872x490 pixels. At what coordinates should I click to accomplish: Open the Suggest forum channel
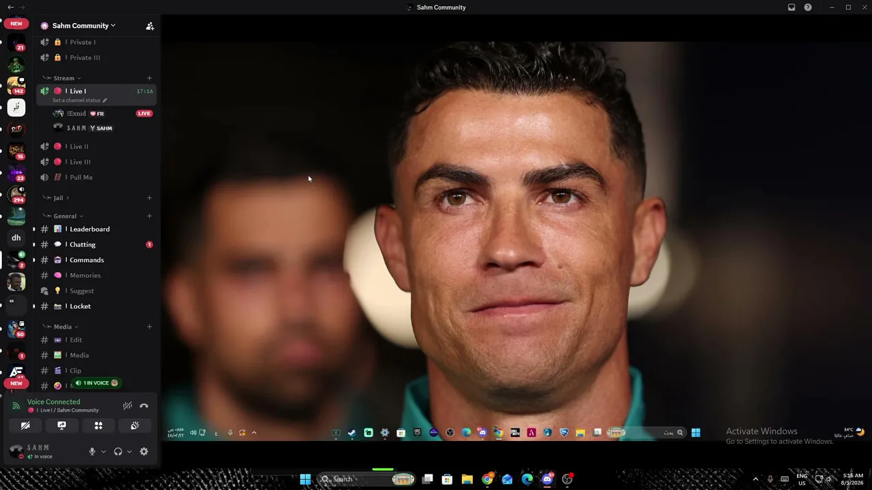coord(96,291)
